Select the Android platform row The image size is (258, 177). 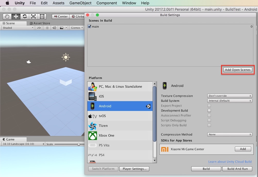120,106
